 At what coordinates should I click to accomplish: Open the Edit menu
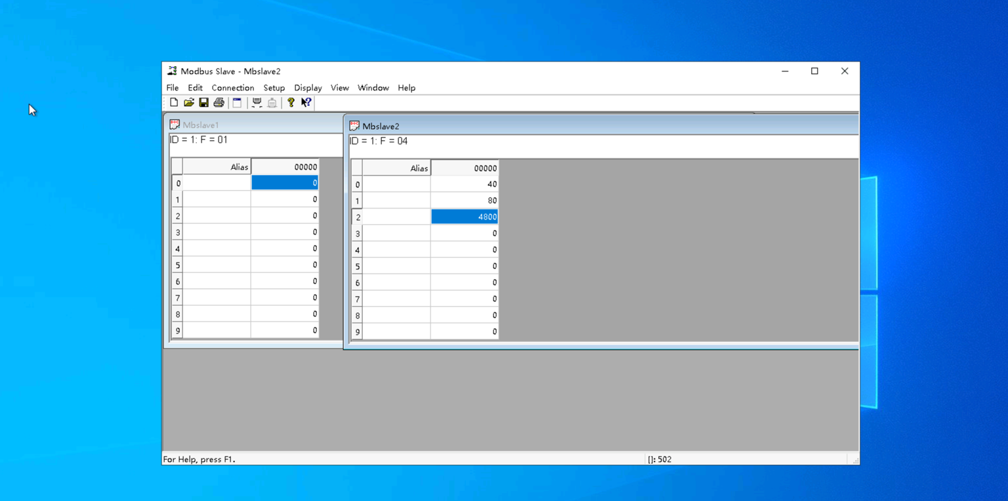(x=195, y=88)
